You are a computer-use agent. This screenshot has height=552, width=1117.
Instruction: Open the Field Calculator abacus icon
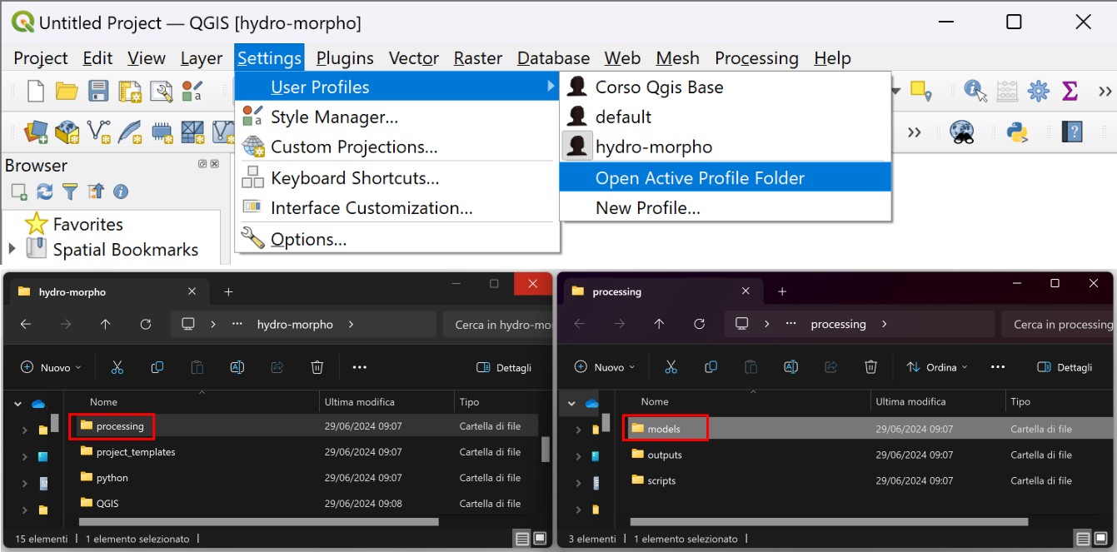tap(1007, 91)
